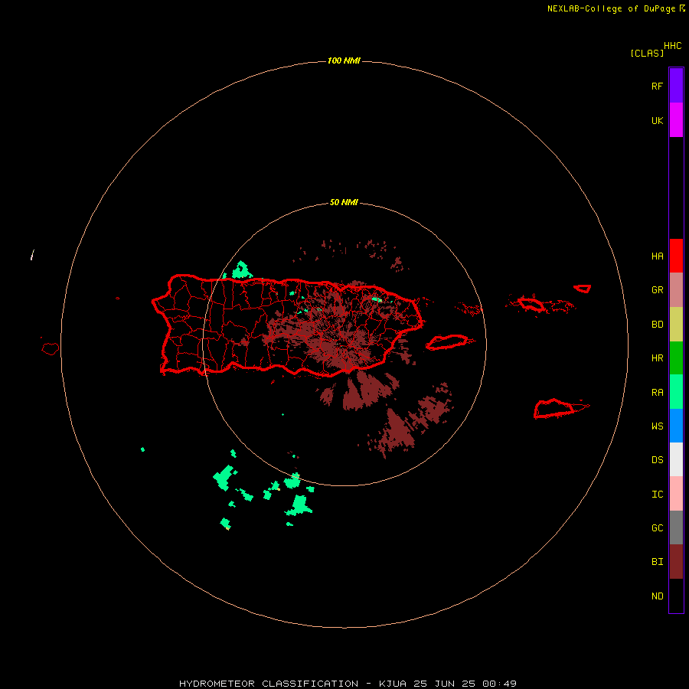The width and height of the screenshot is (689, 689).
Task: Click the 100 NMI range ring label
Action: click(344, 60)
